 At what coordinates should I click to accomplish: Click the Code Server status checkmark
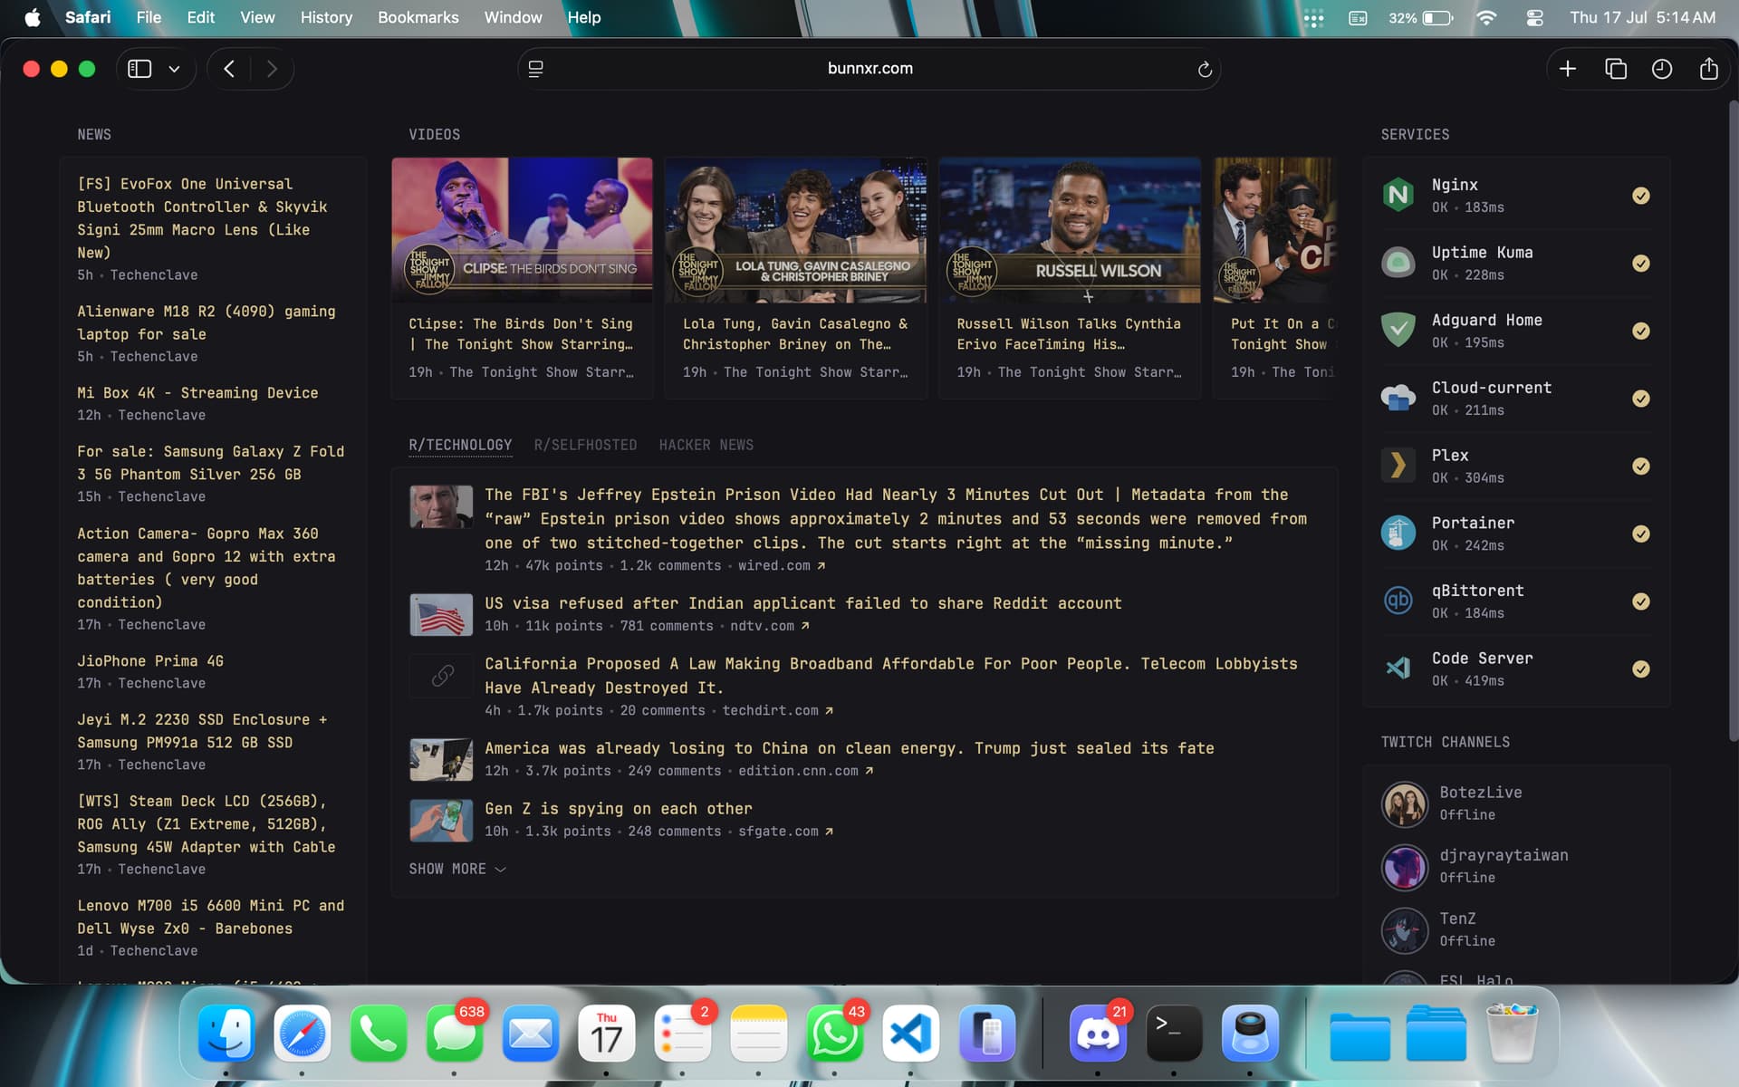1640,669
